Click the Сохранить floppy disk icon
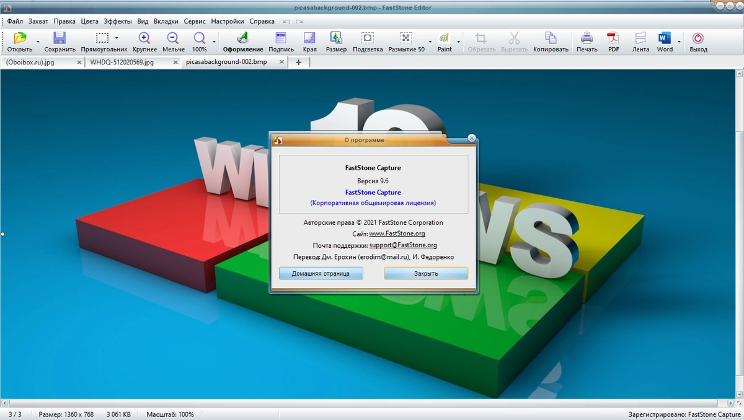 60,38
